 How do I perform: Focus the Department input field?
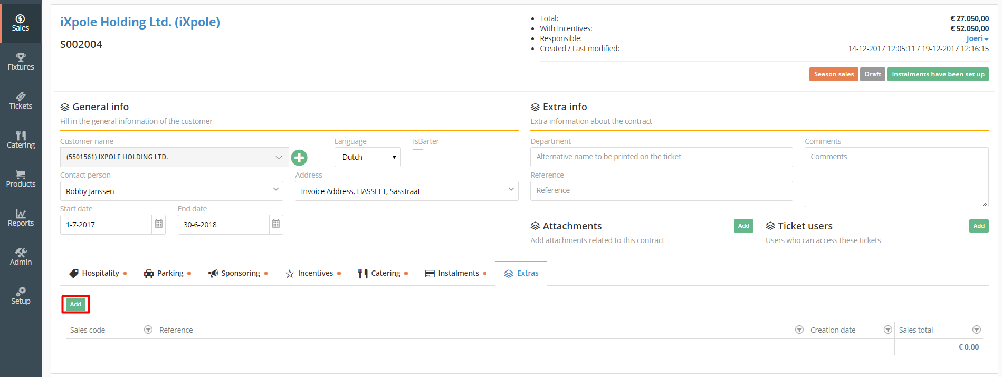pos(661,157)
